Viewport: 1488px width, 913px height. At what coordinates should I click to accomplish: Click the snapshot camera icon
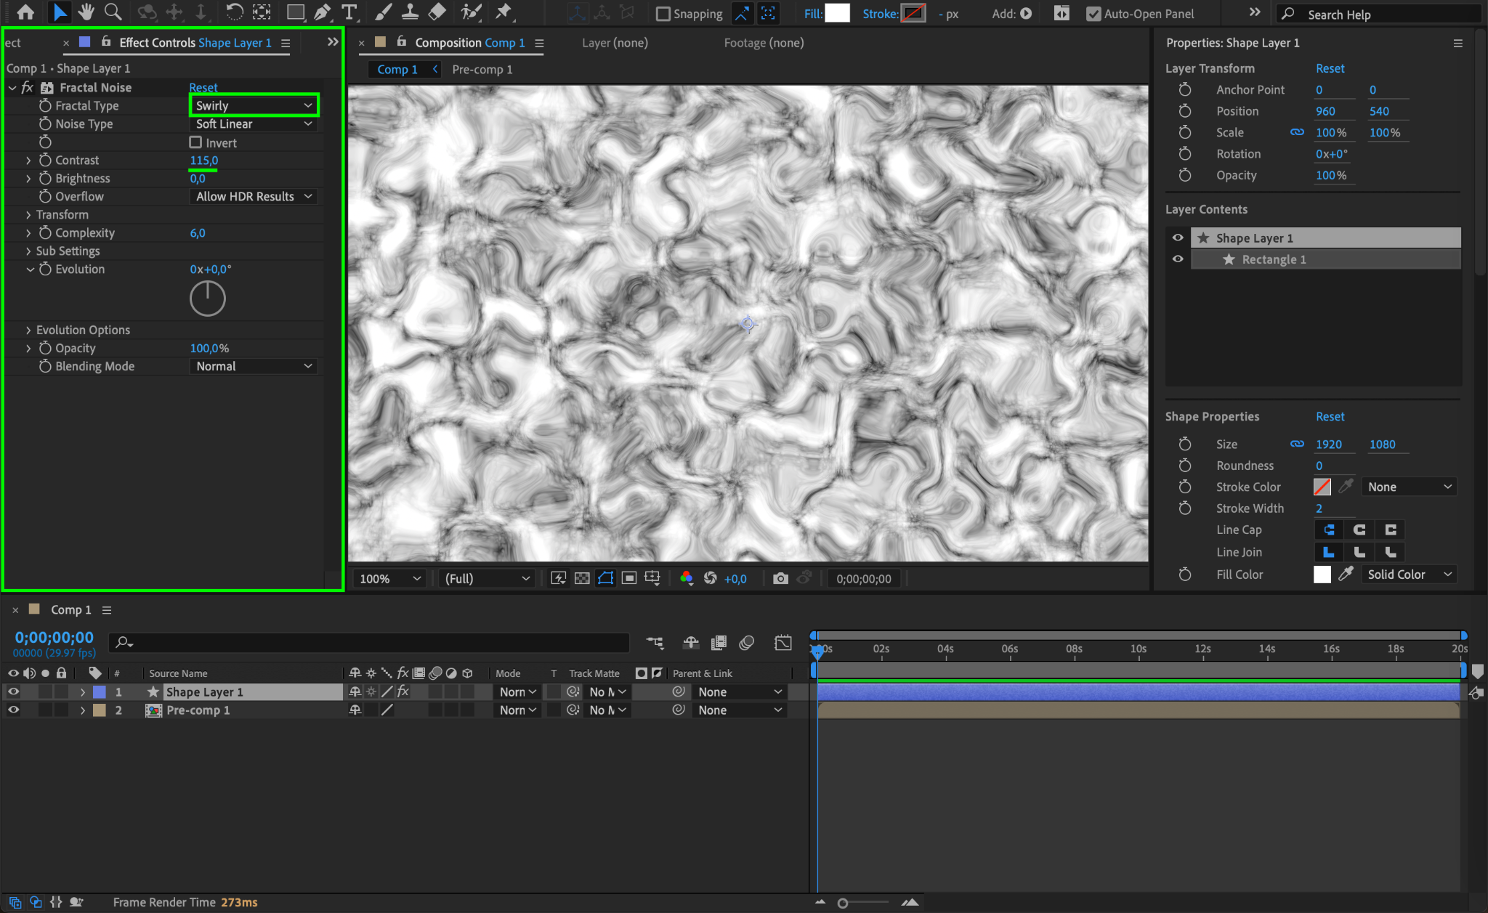780,578
